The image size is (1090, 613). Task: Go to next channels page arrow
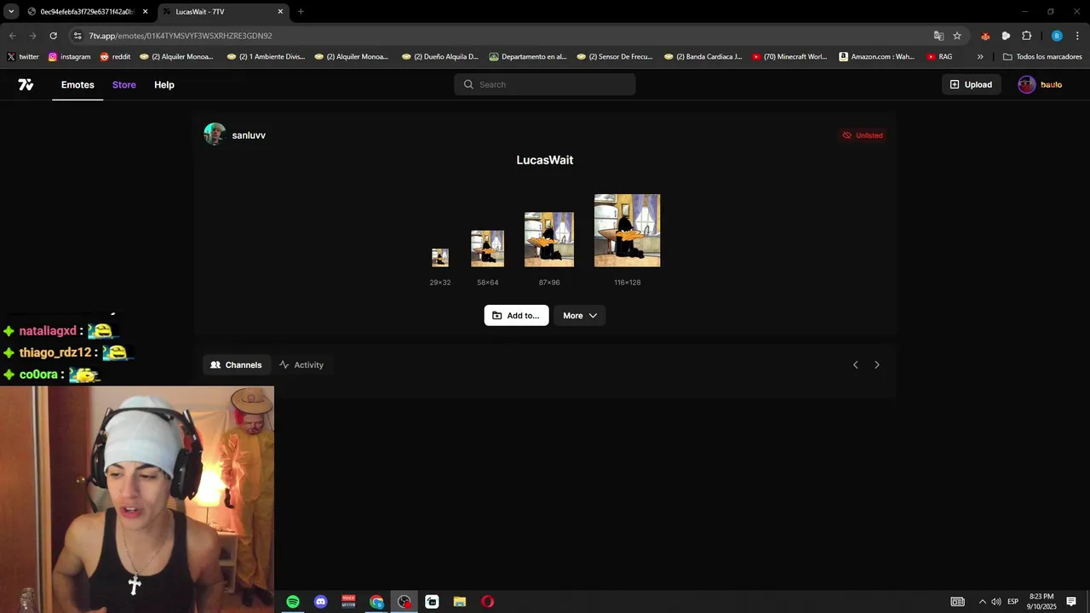877,364
